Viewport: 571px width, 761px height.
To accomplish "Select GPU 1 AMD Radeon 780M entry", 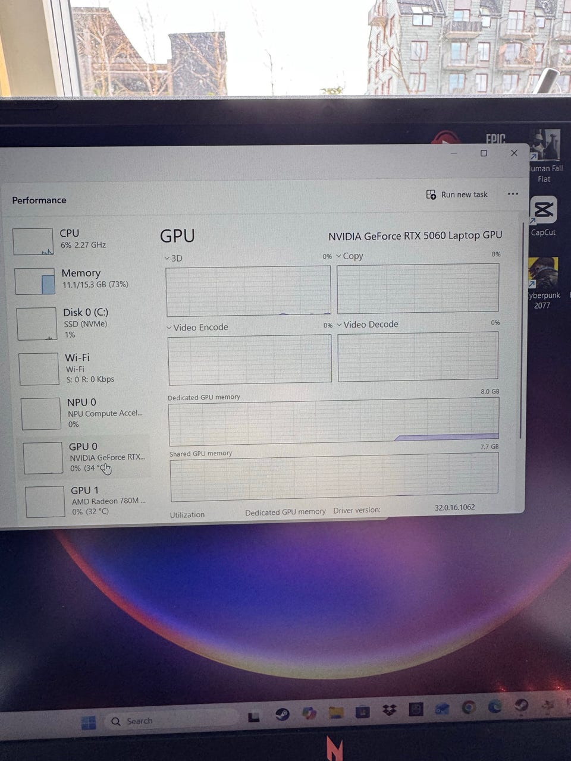I will click(x=87, y=501).
